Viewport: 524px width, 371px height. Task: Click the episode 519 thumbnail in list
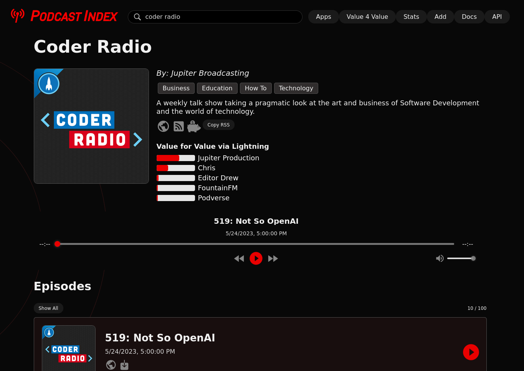pyautogui.click(x=69, y=348)
